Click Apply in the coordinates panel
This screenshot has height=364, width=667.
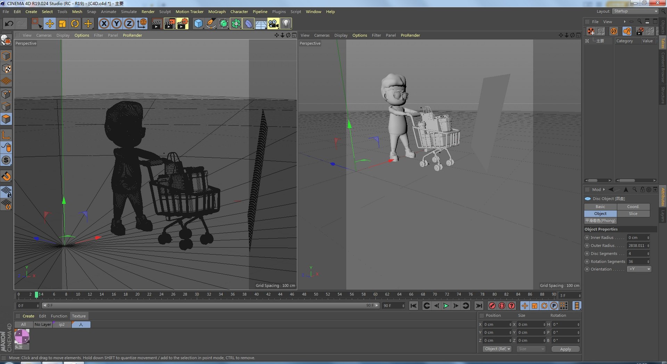coord(566,349)
